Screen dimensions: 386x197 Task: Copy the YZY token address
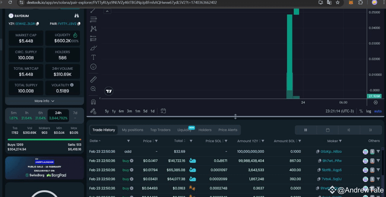coord(37,23)
